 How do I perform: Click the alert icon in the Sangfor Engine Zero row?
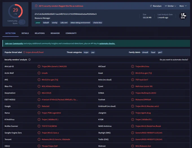39,133
